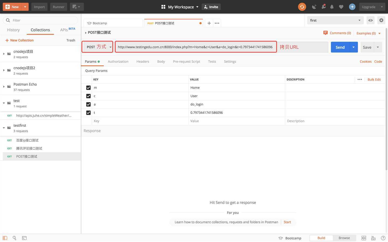Toggle the sidebar icon in status bar
Screen dimensions: 388x242
click(x=5, y=238)
